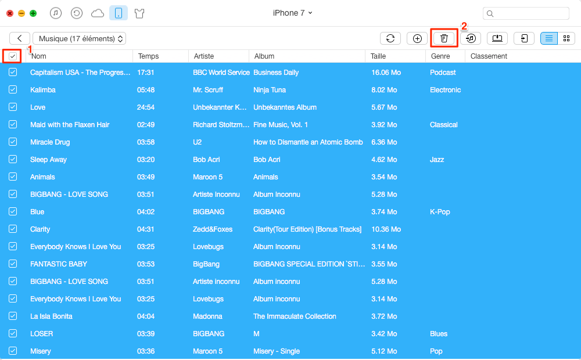Click album 'The Immaculate Collection'
The height and width of the screenshot is (360, 581).
coord(295,316)
